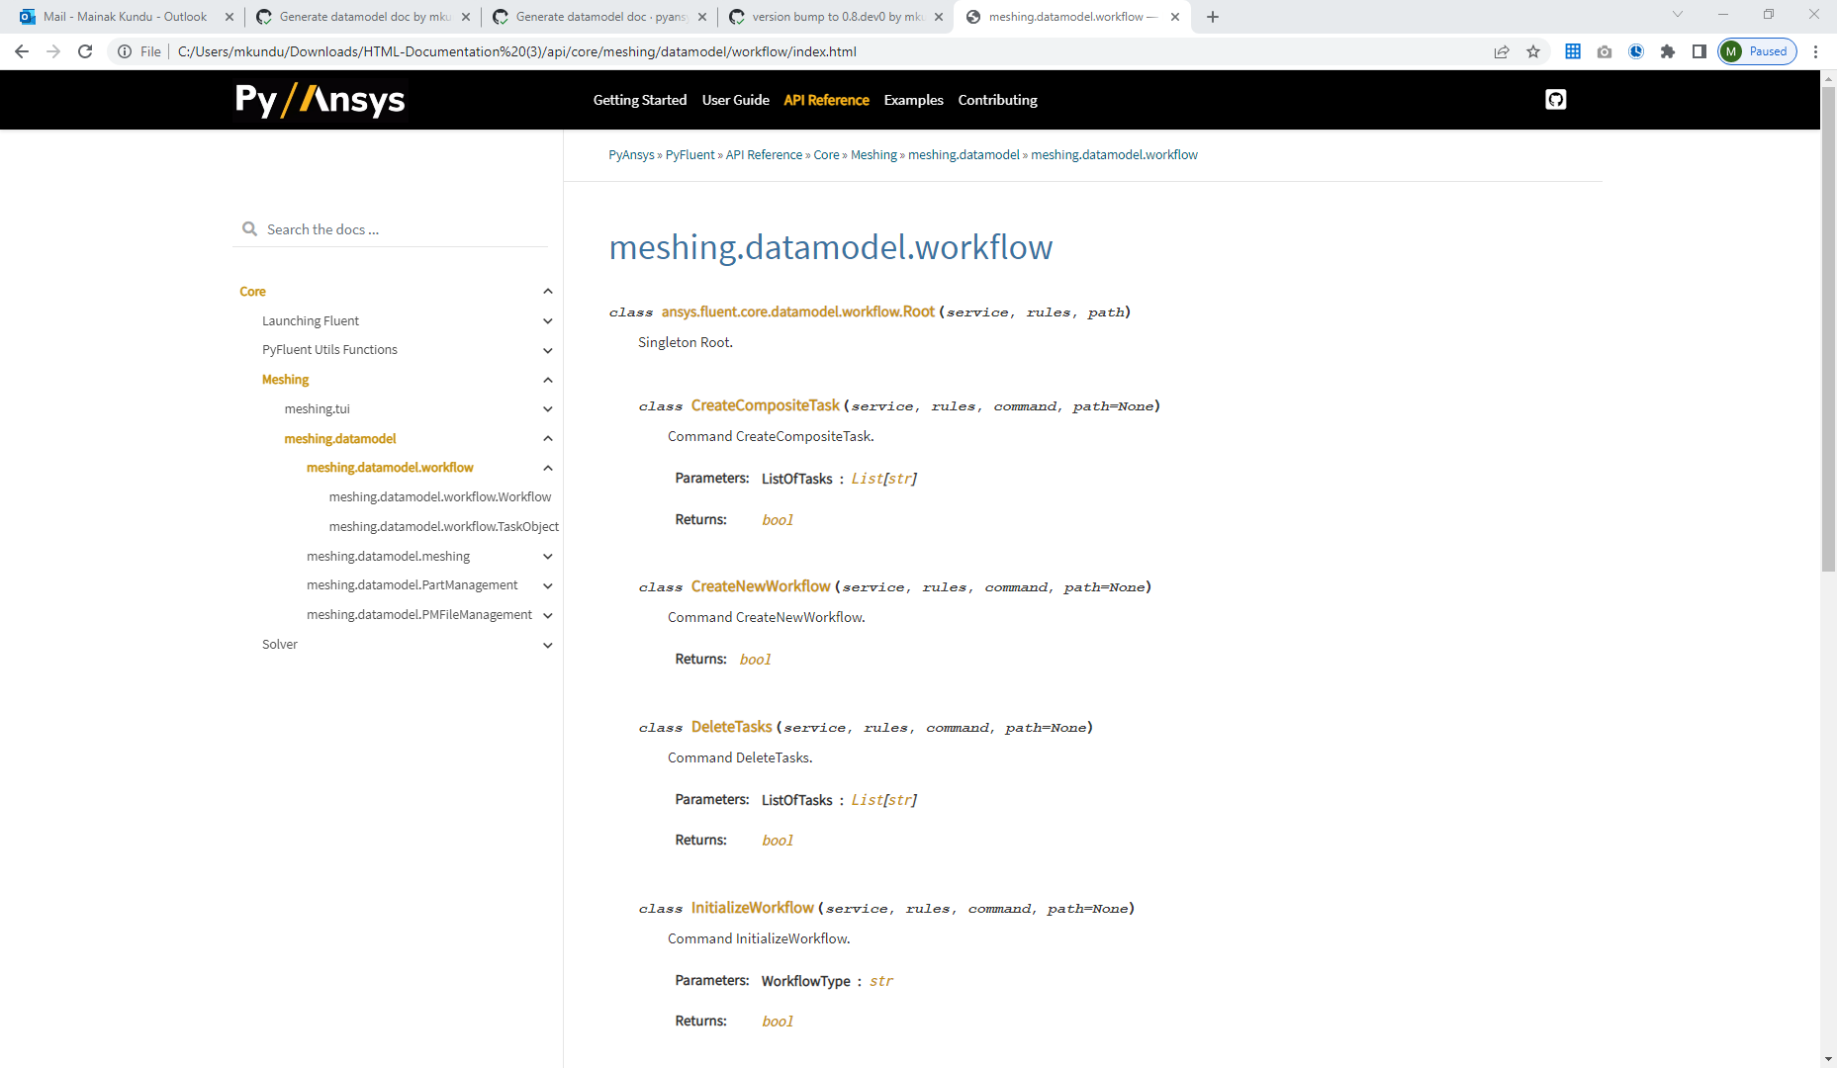Click the PyAnsys logo
Image resolution: width=1837 pixels, height=1068 pixels.
pyautogui.click(x=320, y=100)
